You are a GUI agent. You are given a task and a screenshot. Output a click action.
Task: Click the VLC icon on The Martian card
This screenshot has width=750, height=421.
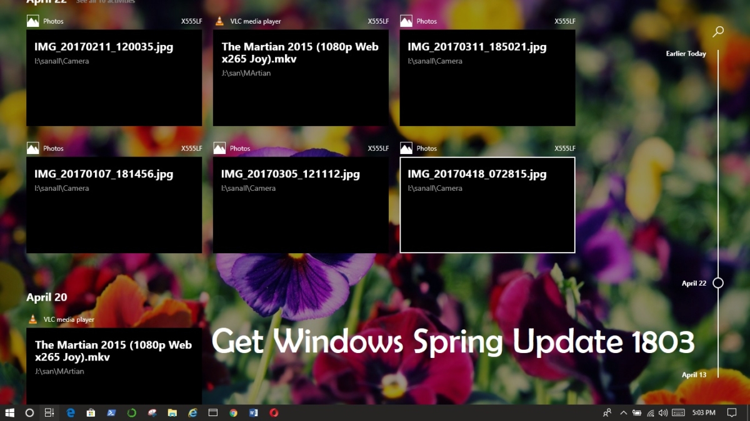[219, 21]
